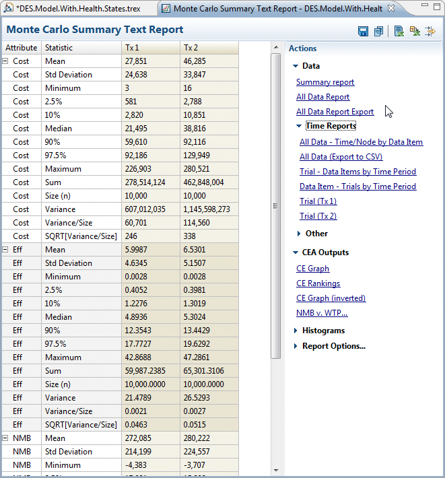
Task: Select Cost SQRT[Variance/Size] statistic cell
Action: [x=81, y=236]
